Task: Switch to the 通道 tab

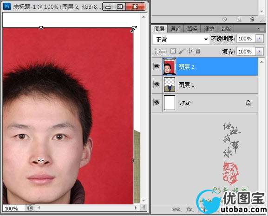Action: point(176,29)
